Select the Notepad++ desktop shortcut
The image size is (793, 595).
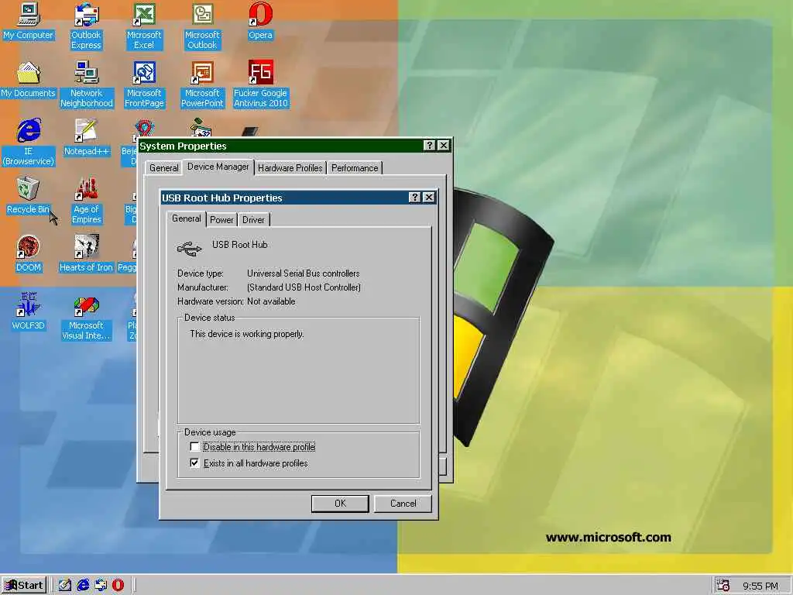click(x=87, y=138)
